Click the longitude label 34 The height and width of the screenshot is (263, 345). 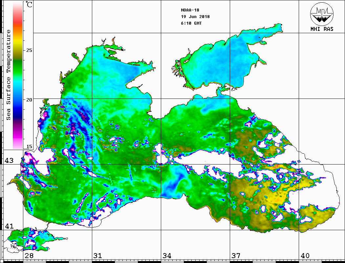167,255
